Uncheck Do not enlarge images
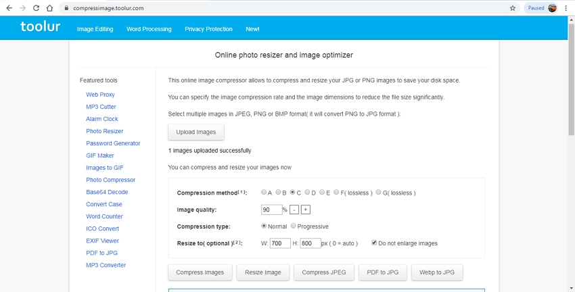Screen dimensions: 575x292 click(x=374, y=243)
